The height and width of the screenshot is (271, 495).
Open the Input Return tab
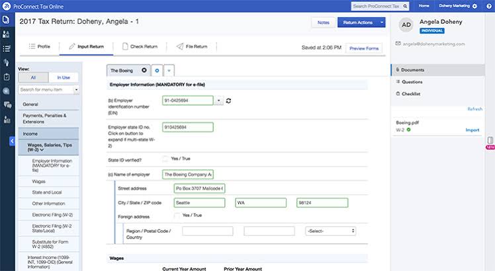[x=87, y=46]
